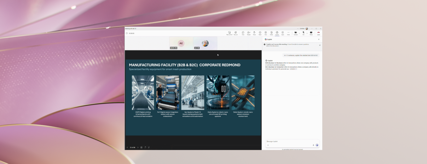Click the meeting timer text
This screenshot has width=427, height=164.
point(131,33)
